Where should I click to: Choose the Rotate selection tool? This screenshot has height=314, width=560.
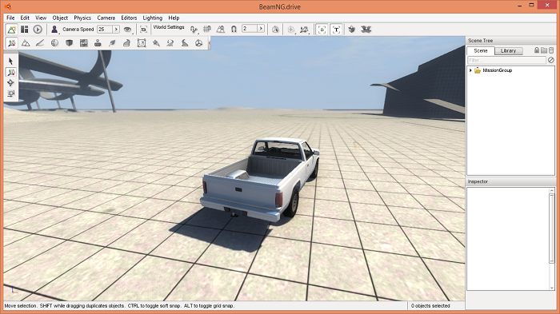coord(10,83)
